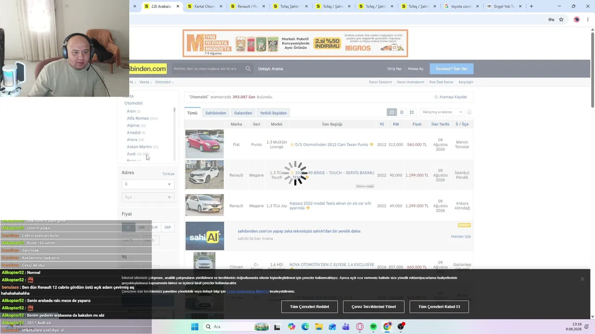
Task: Open Task View on the taskbar
Action: click(277, 327)
